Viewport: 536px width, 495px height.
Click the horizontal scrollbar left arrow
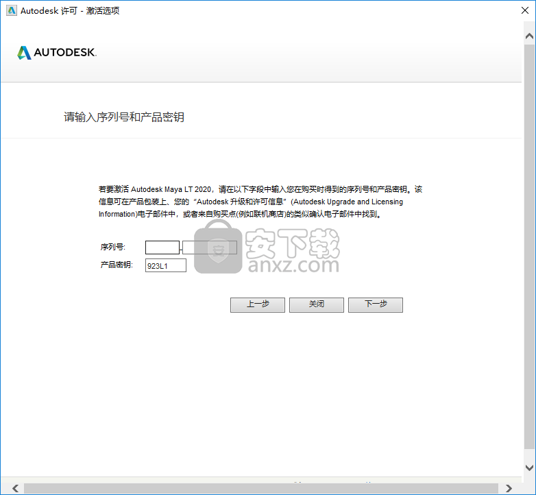point(15,488)
